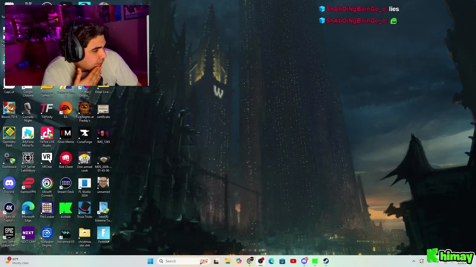The width and height of the screenshot is (476, 267).
Task: Switch to OBS Studio in the taskbar
Action: pyautogui.click(x=260, y=261)
